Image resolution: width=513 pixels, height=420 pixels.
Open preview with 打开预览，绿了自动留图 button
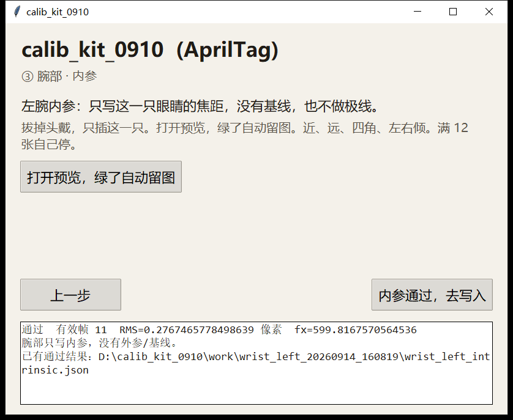pos(101,177)
